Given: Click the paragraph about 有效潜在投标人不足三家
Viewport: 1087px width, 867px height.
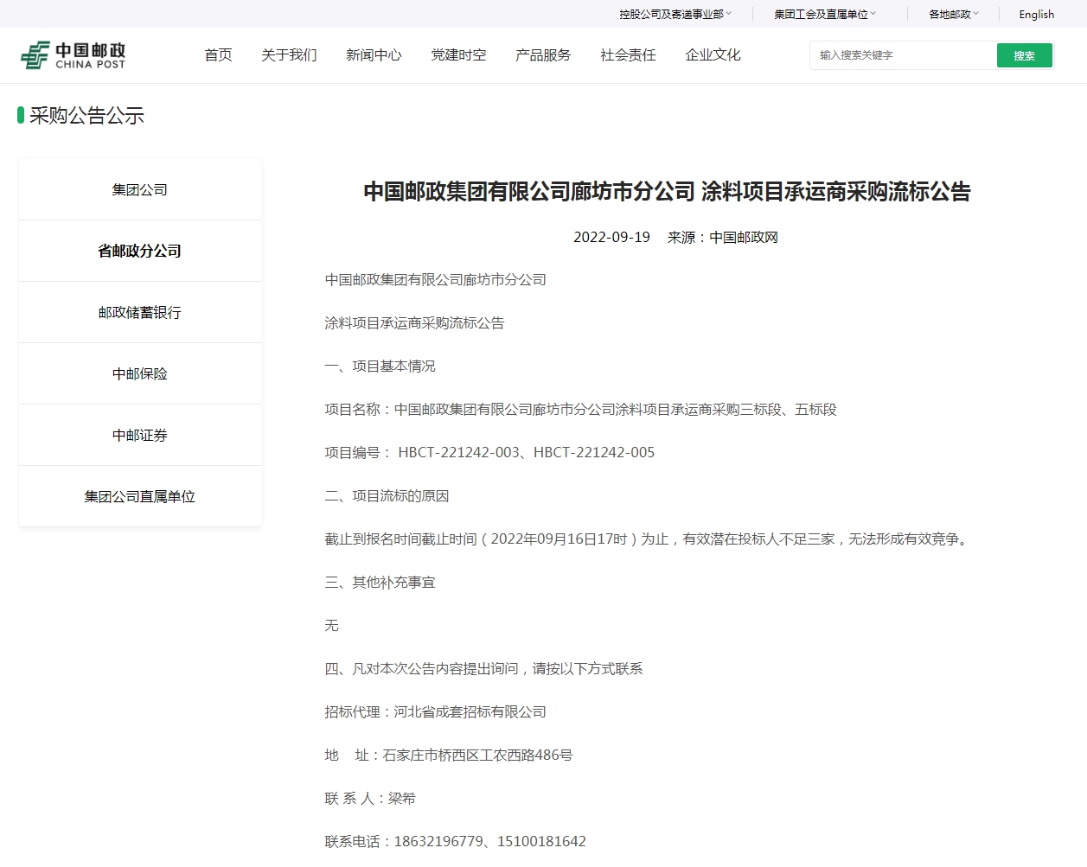Looking at the screenshot, I should click(x=649, y=539).
